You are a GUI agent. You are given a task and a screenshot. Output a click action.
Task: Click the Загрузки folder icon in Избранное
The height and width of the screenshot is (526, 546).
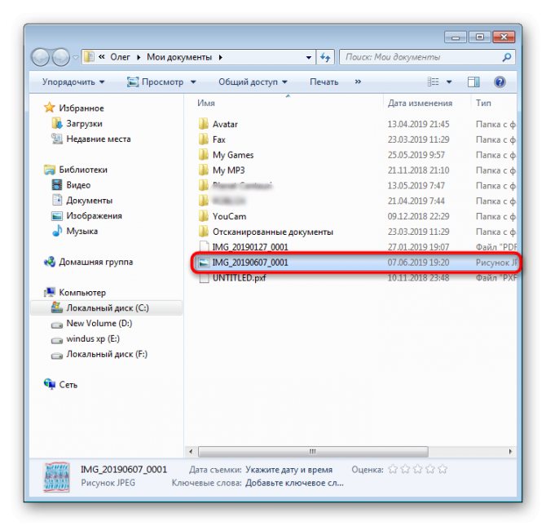point(56,123)
